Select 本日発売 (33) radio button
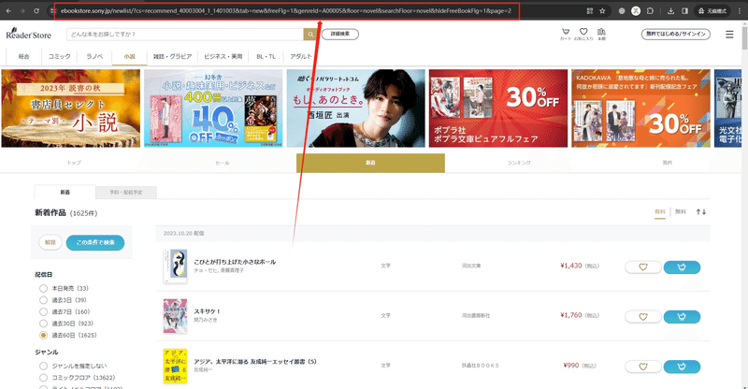The image size is (748, 389). [43, 288]
